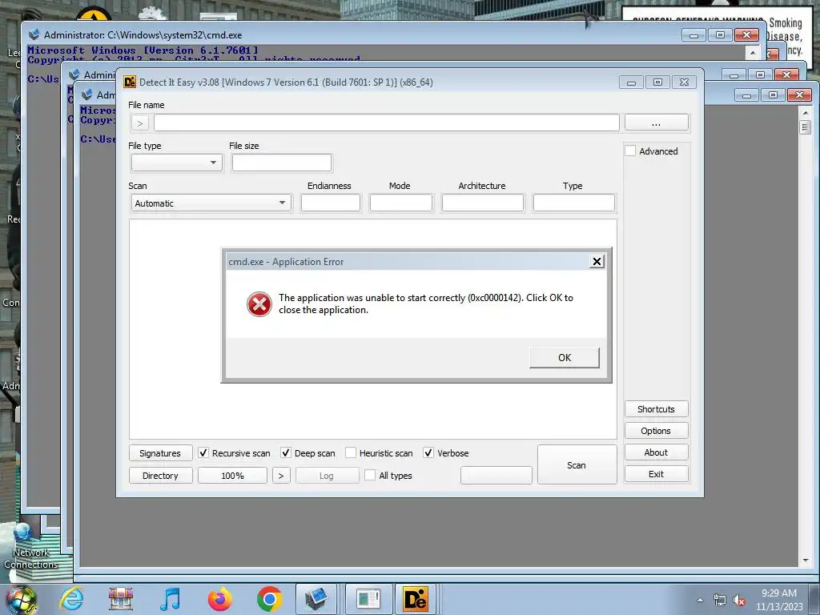
Task: Click the Directory button
Action: (x=160, y=476)
